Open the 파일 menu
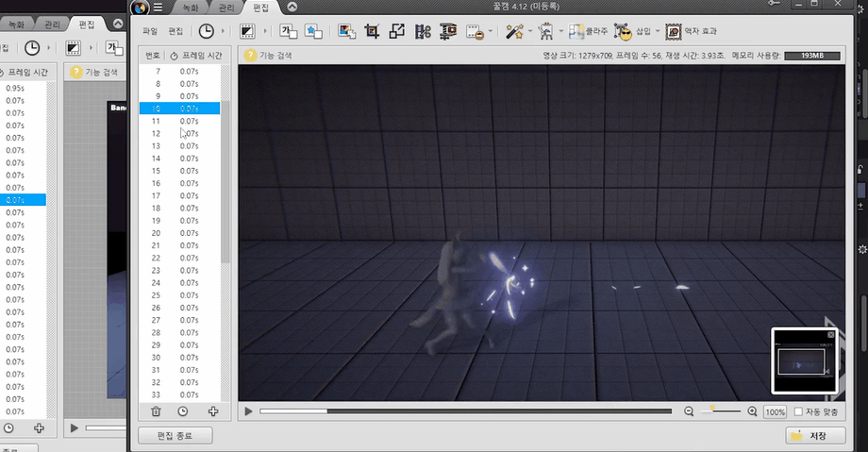 click(150, 31)
